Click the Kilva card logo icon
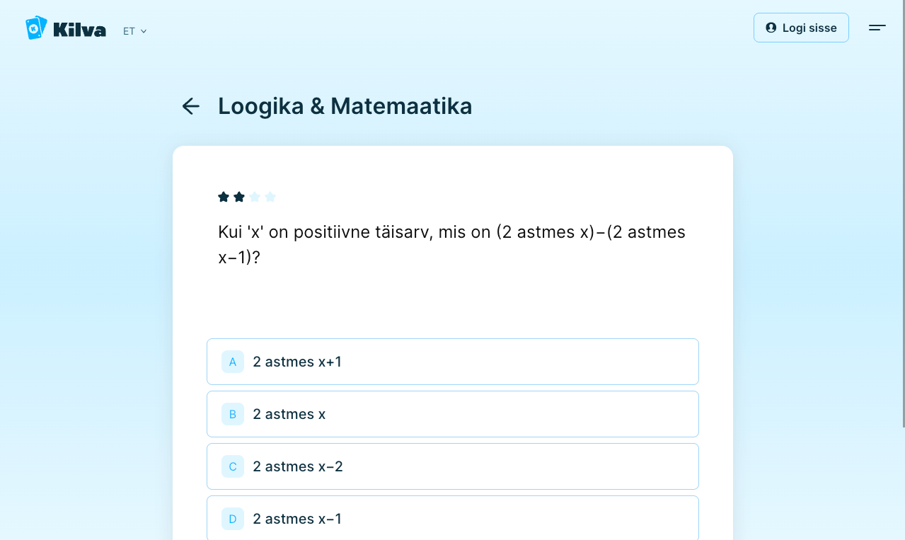 [36, 28]
